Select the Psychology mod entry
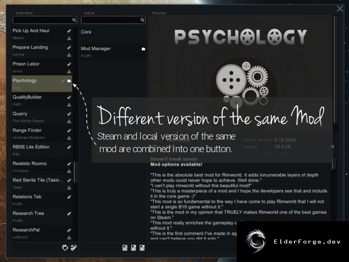The image size is (349, 262). point(42,84)
